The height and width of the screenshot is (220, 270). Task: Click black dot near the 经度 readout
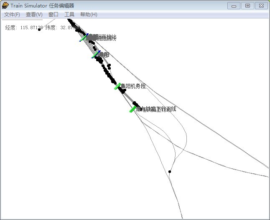pyautogui.click(x=39, y=29)
